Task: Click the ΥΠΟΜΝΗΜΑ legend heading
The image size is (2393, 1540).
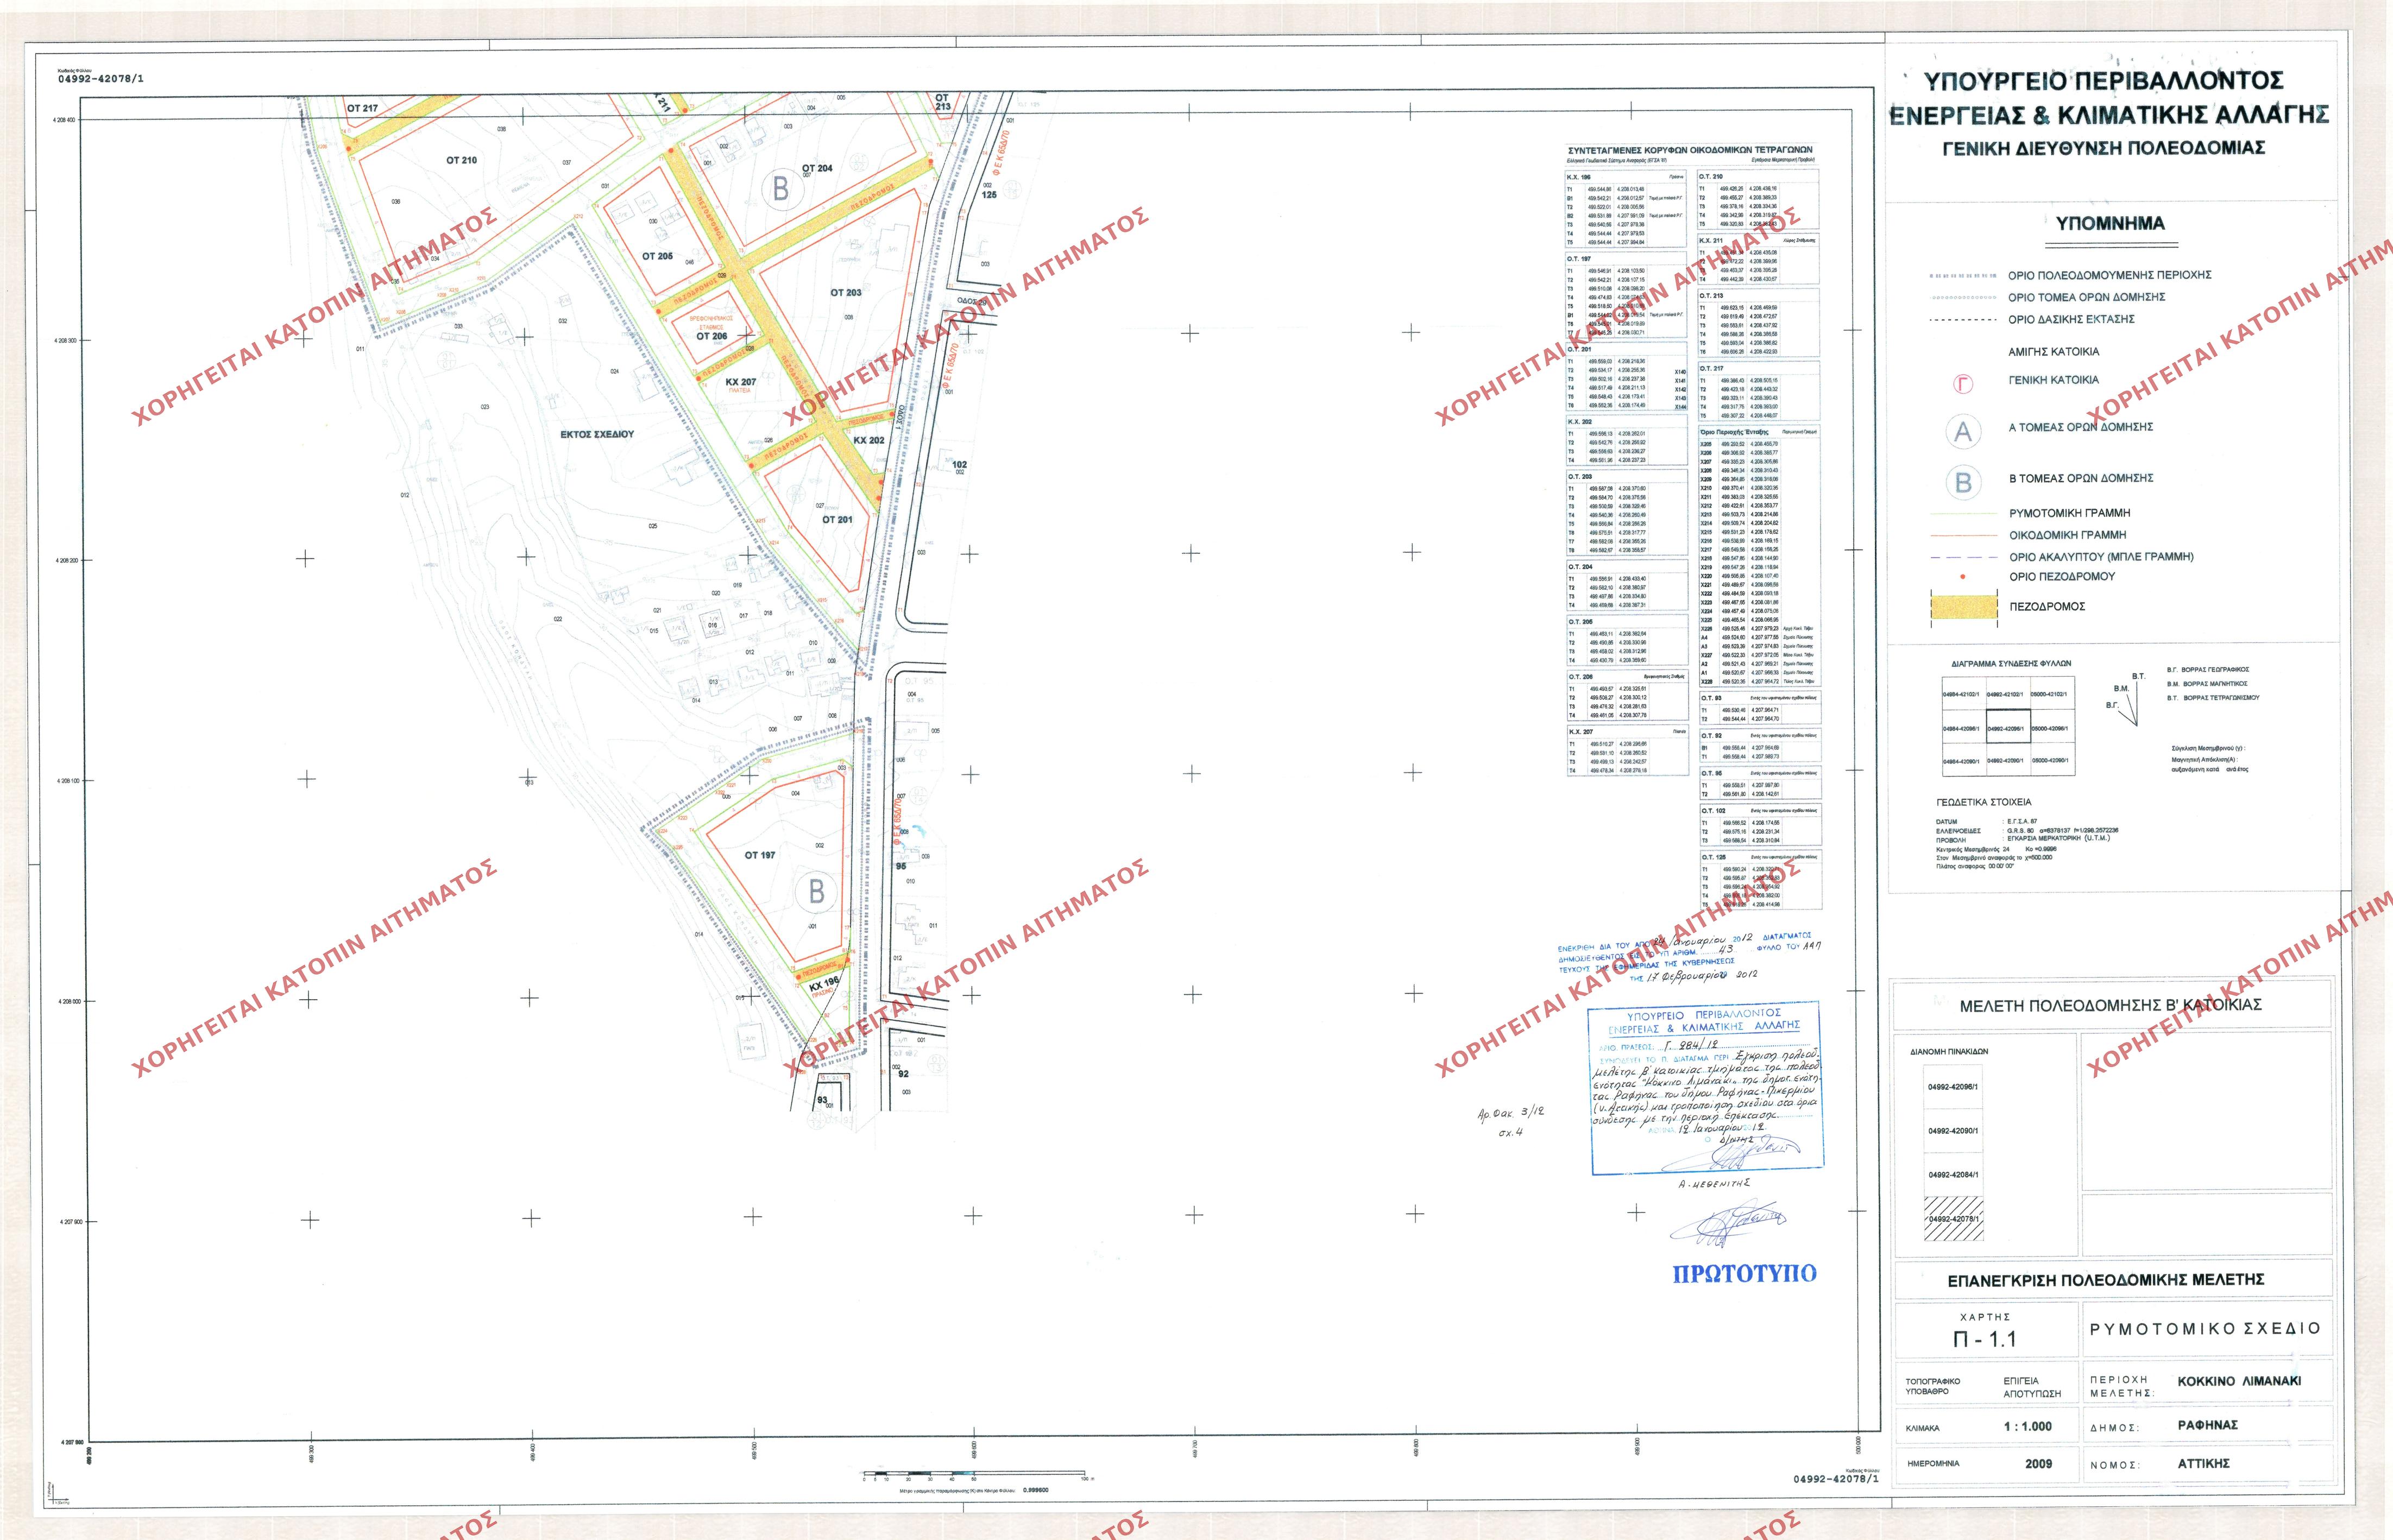Action: pos(2110,224)
